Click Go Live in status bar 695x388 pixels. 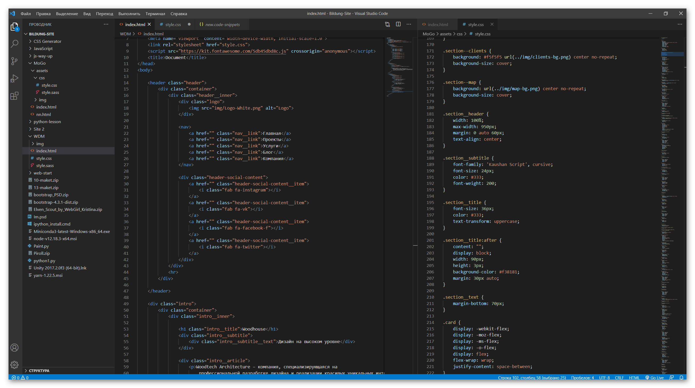point(654,378)
